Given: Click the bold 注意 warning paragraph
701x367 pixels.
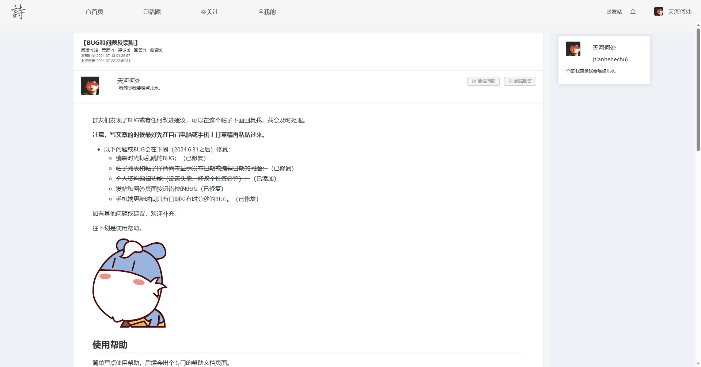Looking at the screenshot, I should coord(180,135).
